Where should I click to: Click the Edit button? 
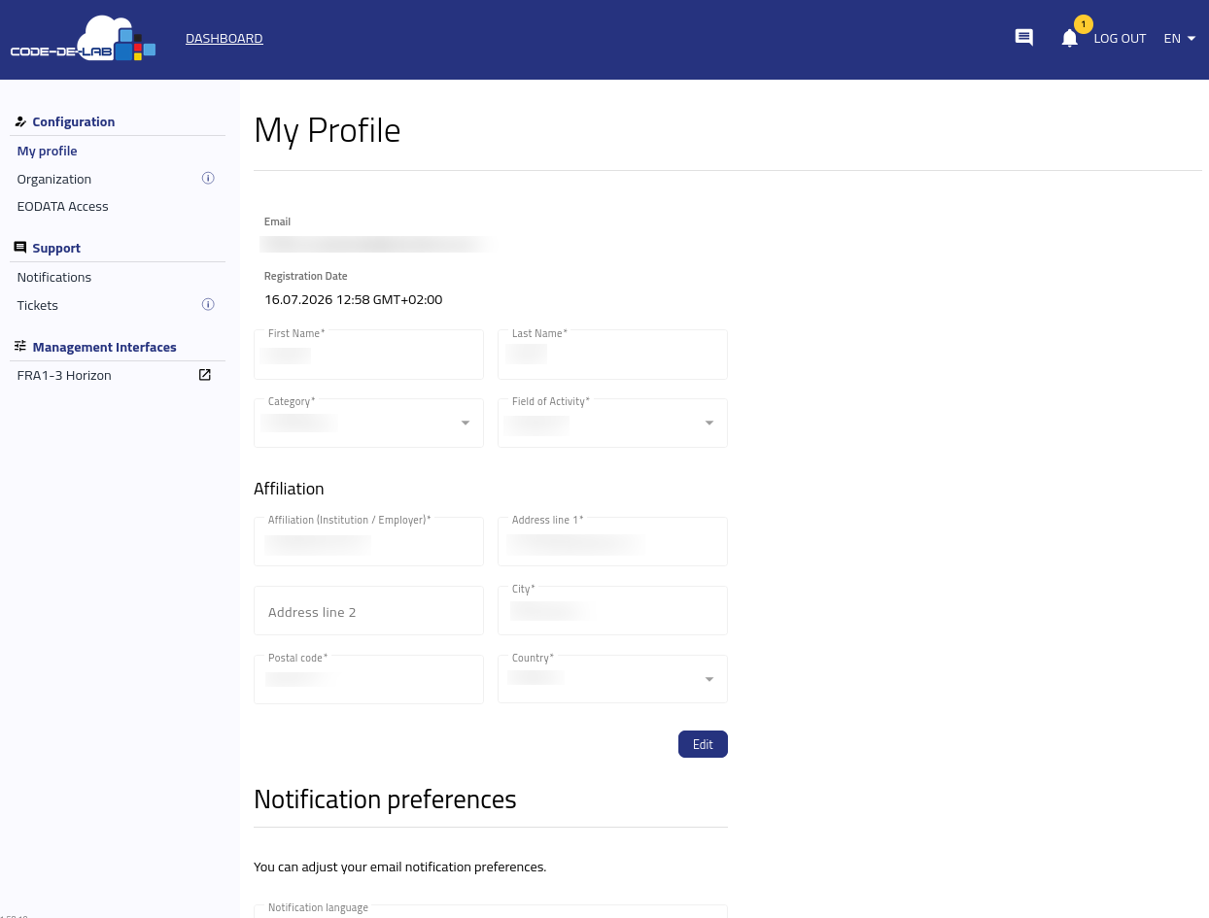coord(703,744)
